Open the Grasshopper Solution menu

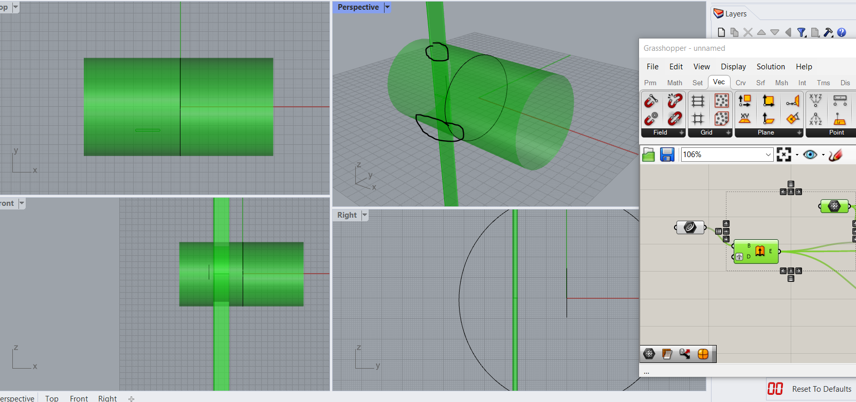(771, 67)
